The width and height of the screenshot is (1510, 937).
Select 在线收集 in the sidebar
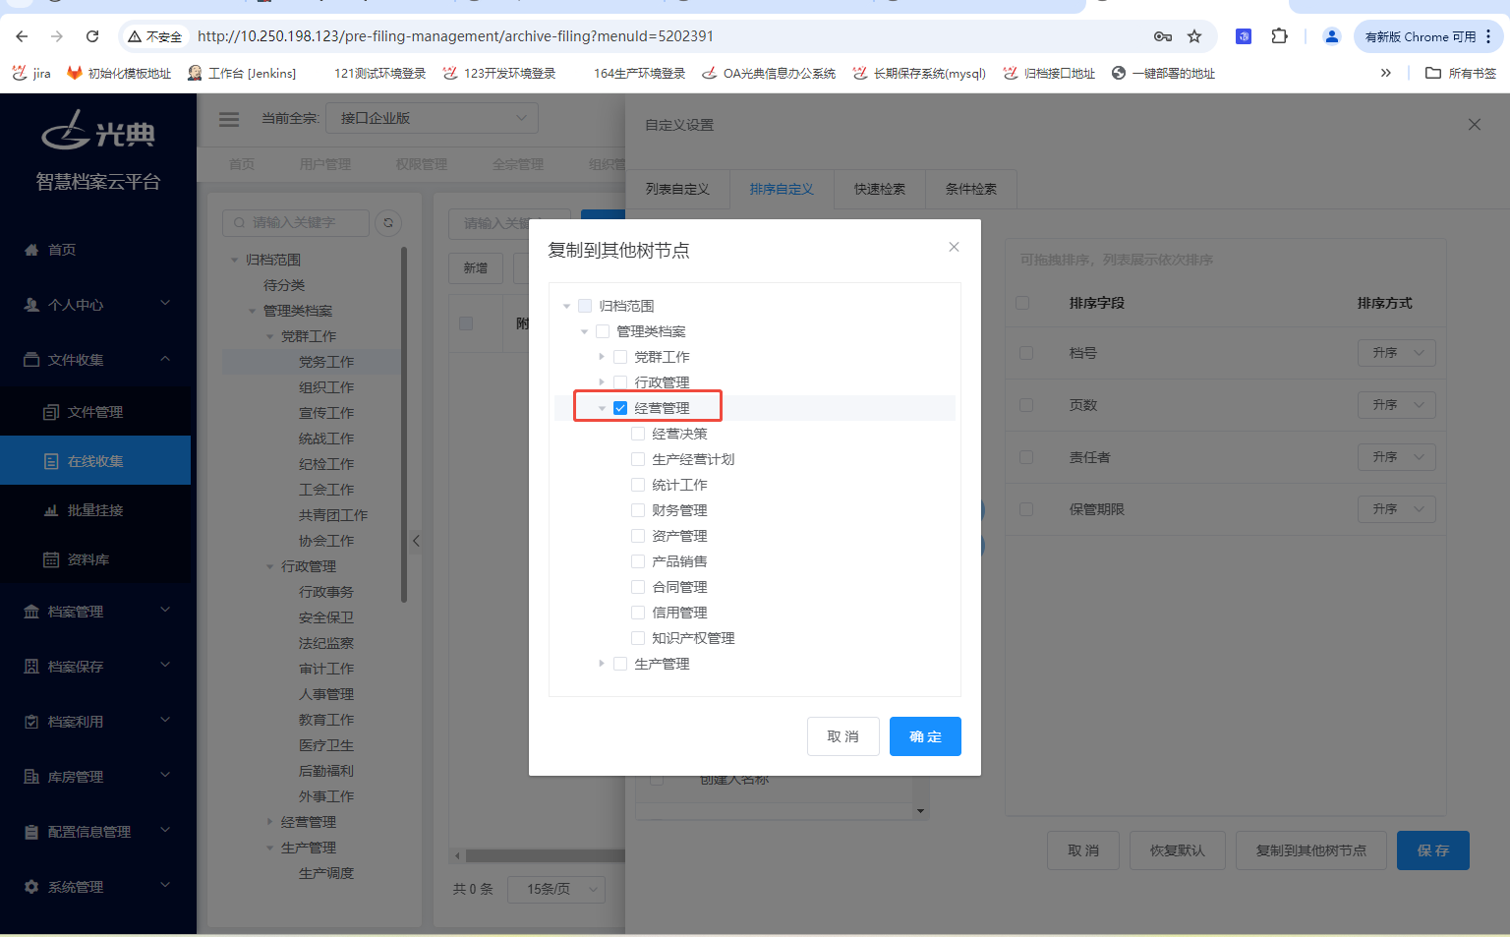pyautogui.click(x=95, y=460)
